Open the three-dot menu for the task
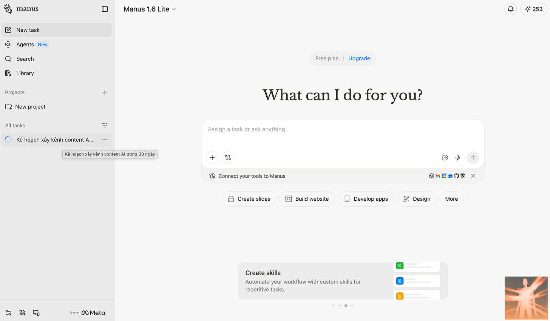 (105, 140)
